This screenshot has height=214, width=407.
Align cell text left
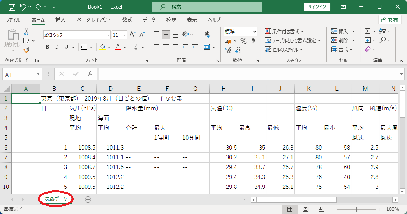[x=156, y=47]
